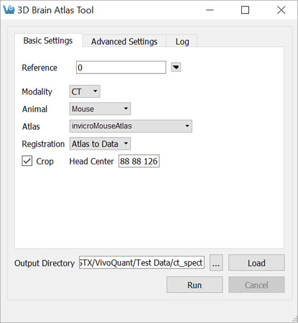Screen dimensions: 298x323
Task: Click the Animal label text
Action: point(35,109)
